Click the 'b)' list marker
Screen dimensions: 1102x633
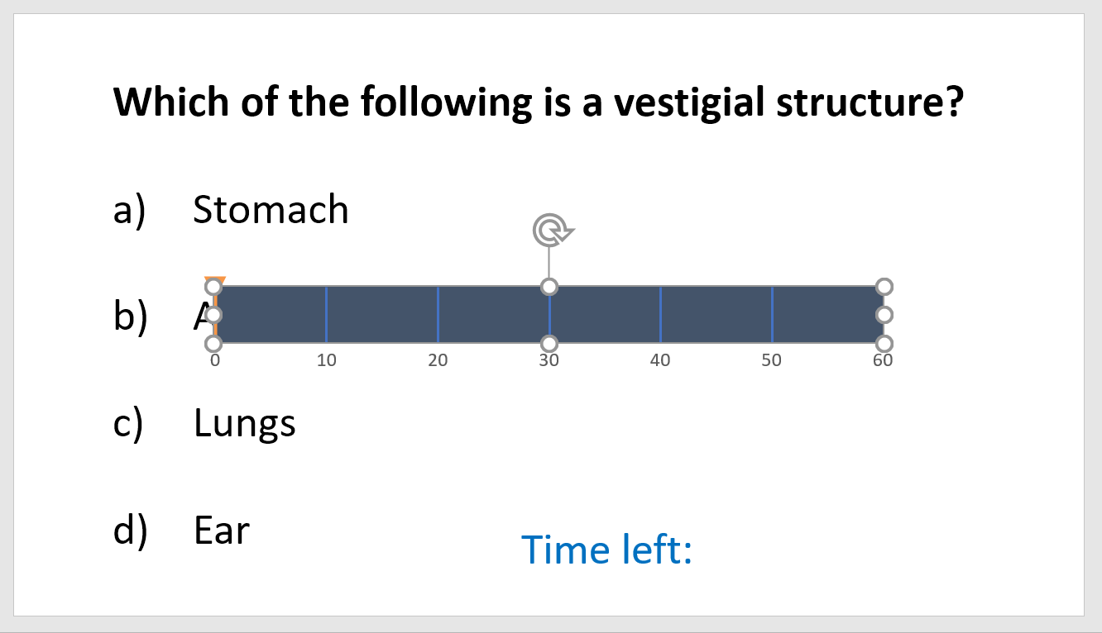130,317
